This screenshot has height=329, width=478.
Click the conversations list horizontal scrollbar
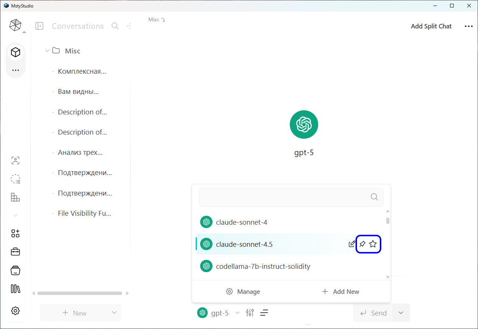coord(80,293)
